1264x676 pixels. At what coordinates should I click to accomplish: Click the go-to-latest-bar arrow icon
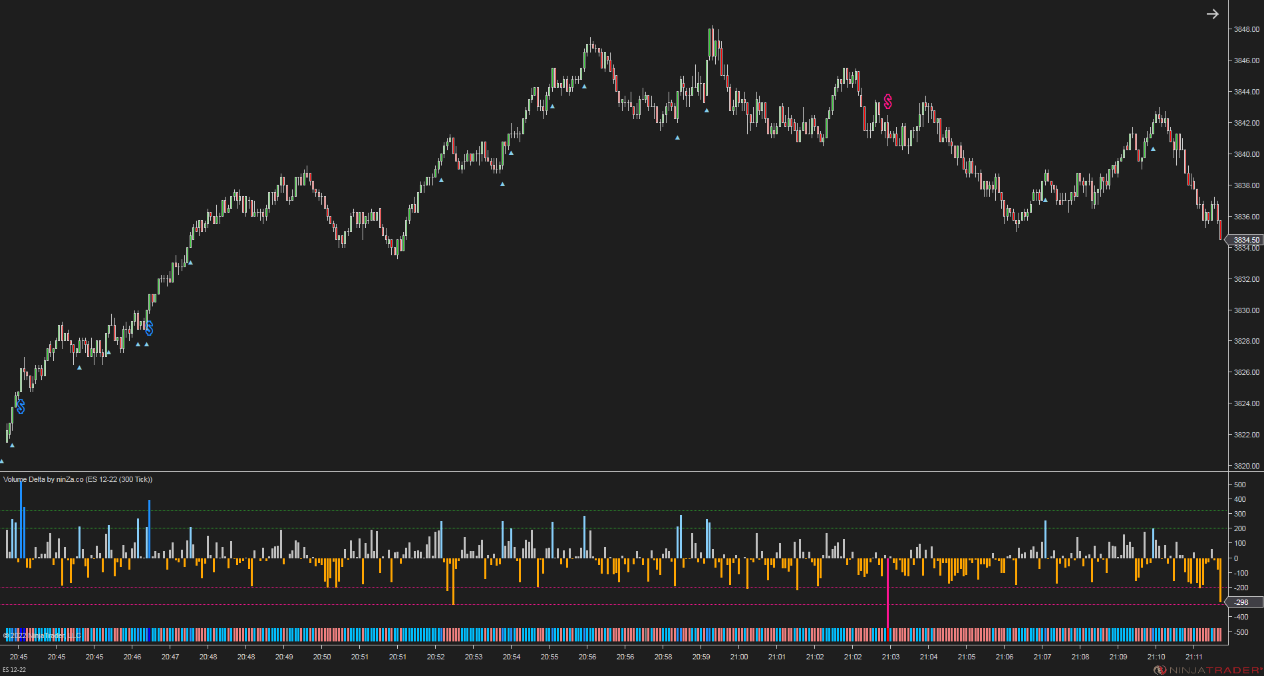click(1212, 13)
